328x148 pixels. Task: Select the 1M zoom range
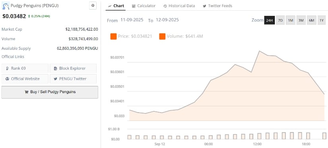click(x=291, y=20)
